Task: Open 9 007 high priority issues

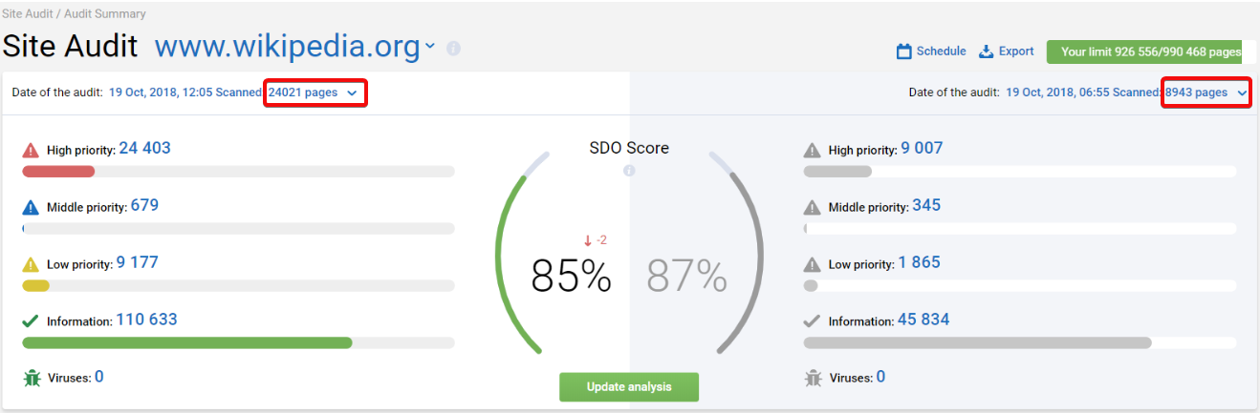Action: (x=922, y=148)
